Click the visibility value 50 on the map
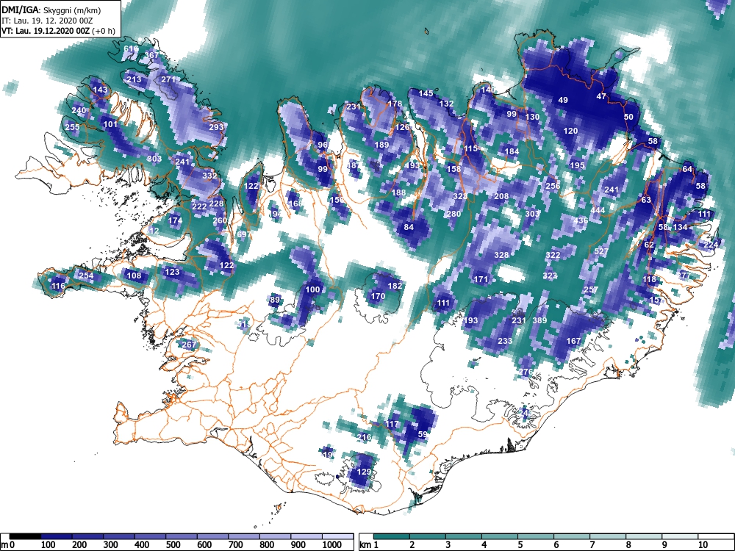 [628, 117]
